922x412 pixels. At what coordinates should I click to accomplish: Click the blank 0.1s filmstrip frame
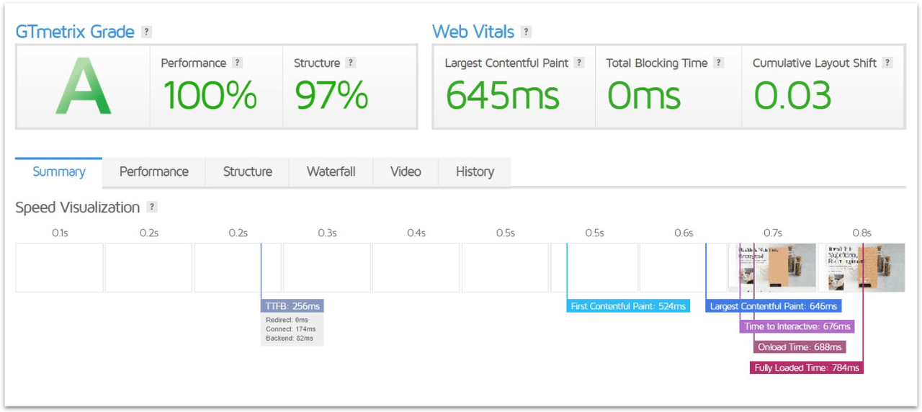pyautogui.click(x=59, y=267)
